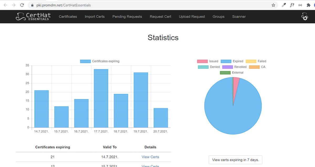Toggle the Certificates expiring bar legend
Screen dimensions: 315x167
tap(100, 61)
